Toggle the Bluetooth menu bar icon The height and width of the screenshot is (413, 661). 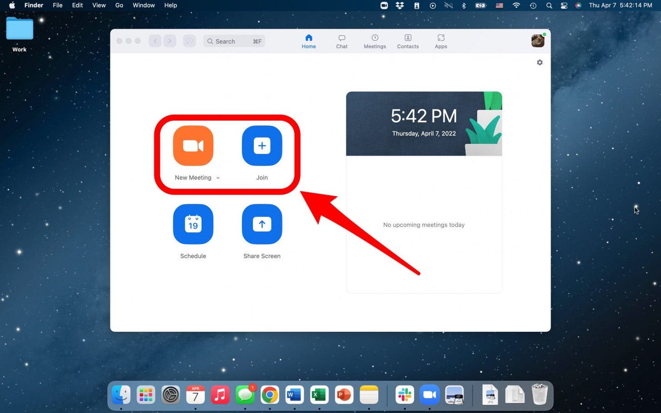464,5
